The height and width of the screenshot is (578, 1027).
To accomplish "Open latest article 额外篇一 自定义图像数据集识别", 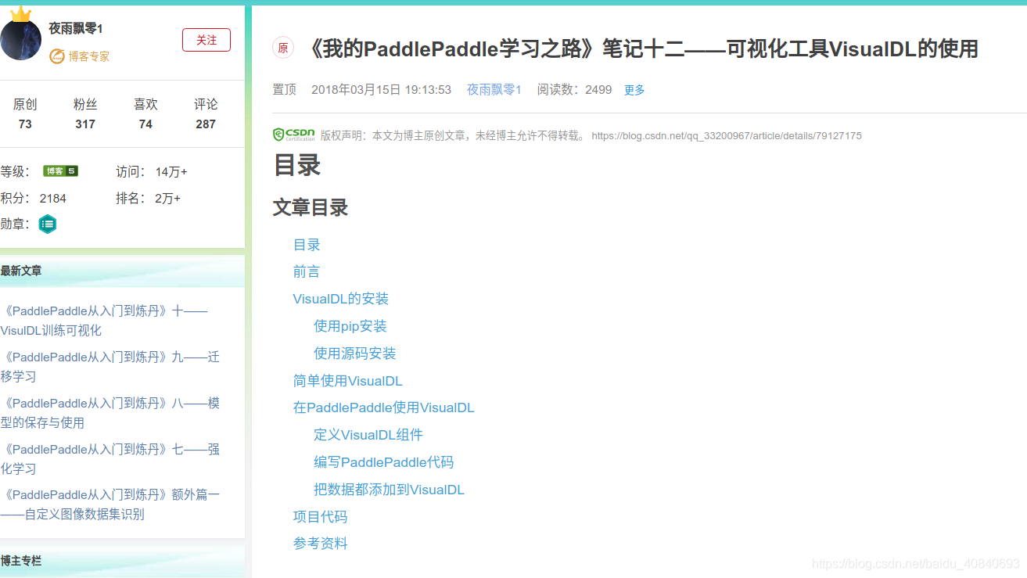I will (x=110, y=504).
